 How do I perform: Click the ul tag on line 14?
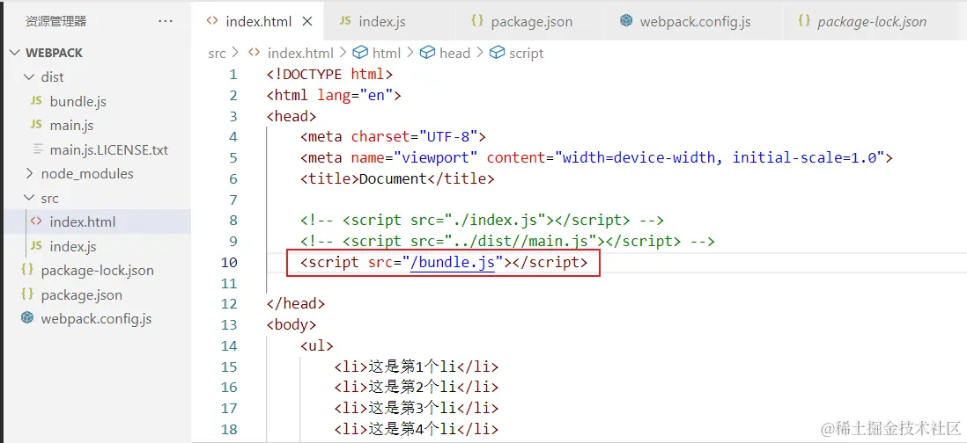317,345
